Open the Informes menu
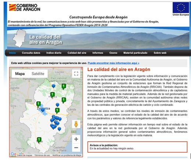The image size is (191, 160). click(98, 53)
